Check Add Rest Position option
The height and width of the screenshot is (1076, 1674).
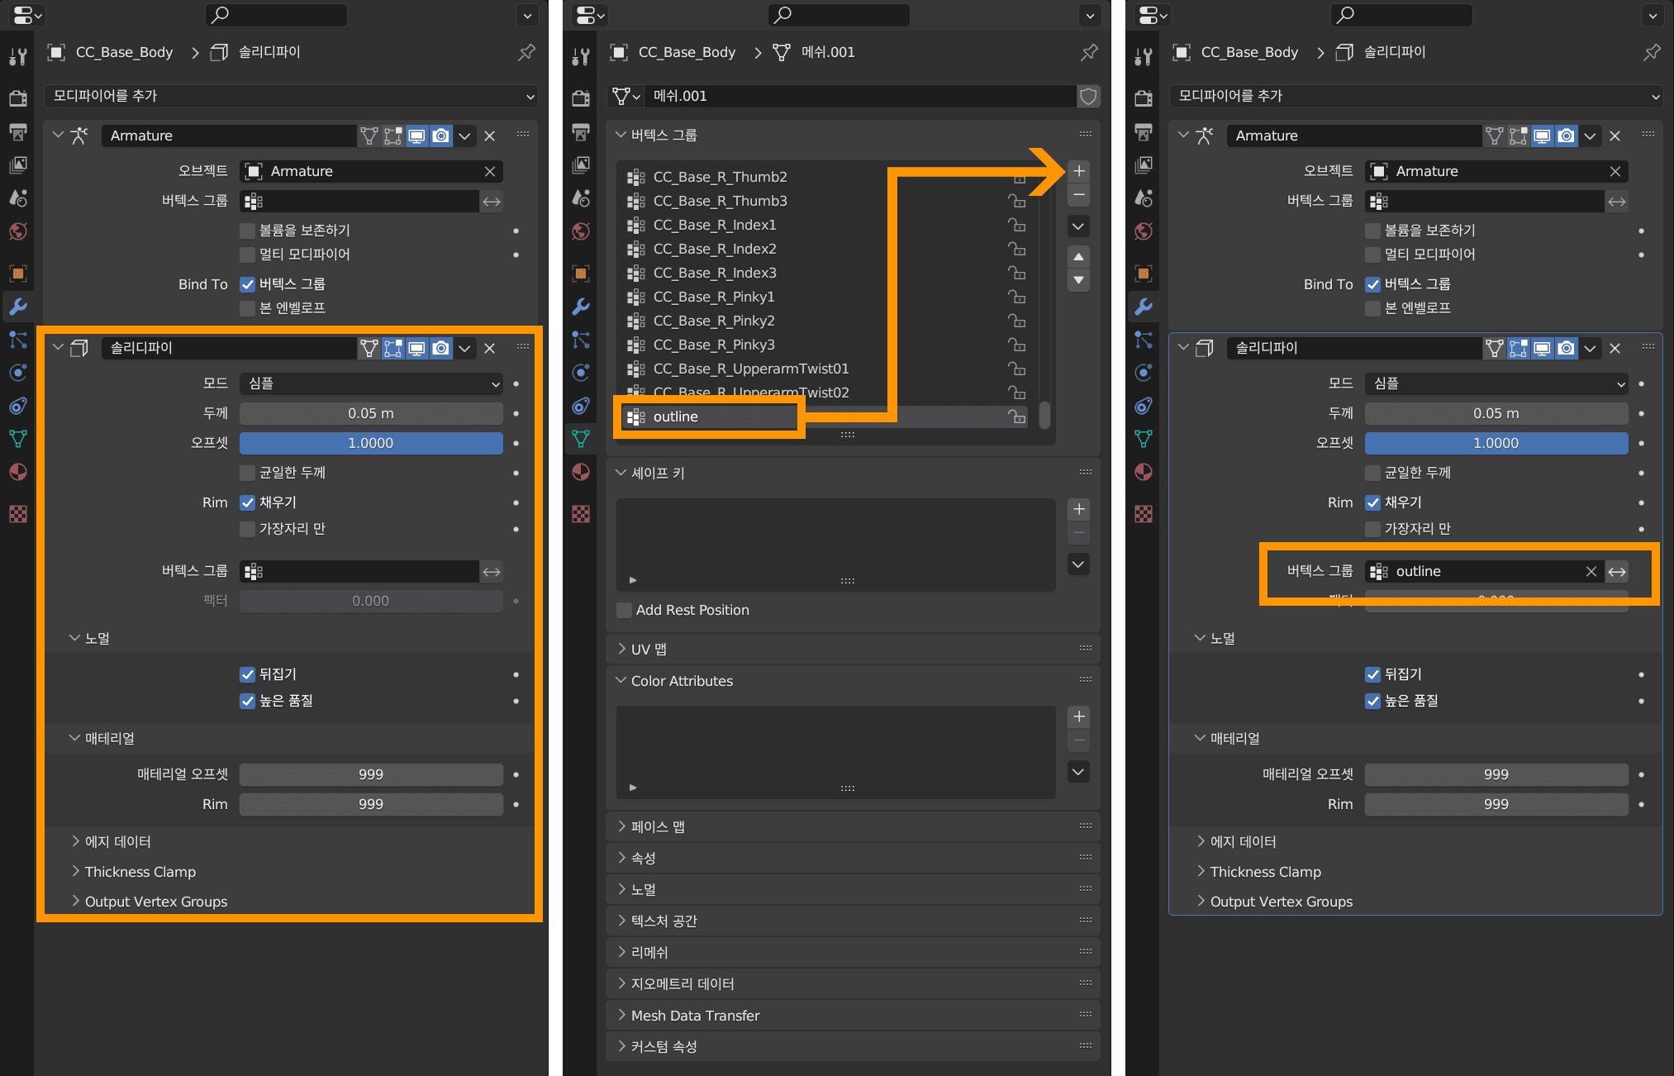(625, 610)
